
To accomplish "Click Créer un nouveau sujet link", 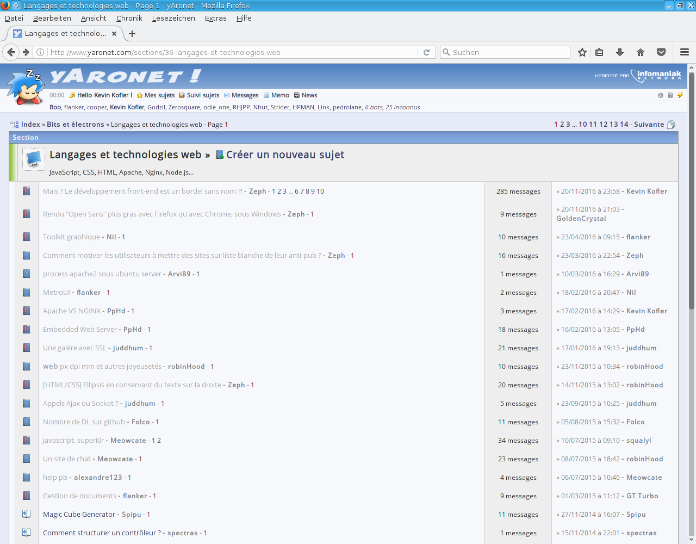I will (284, 154).
